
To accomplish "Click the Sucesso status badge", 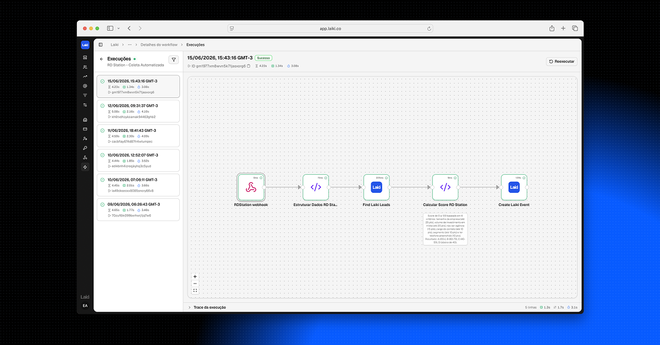I will (x=263, y=58).
